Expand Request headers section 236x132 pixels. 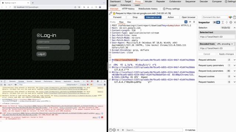tap(235, 82)
